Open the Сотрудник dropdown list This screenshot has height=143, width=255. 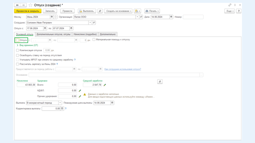[90, 23]
